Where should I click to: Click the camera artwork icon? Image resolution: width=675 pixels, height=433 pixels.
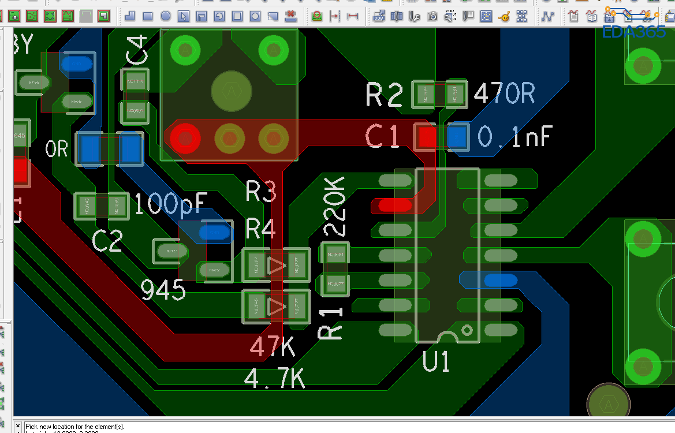(x=432, y=16)
